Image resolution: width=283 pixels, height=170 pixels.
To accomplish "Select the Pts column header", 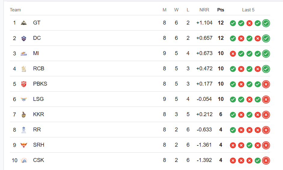I will (x=220, y=10).
